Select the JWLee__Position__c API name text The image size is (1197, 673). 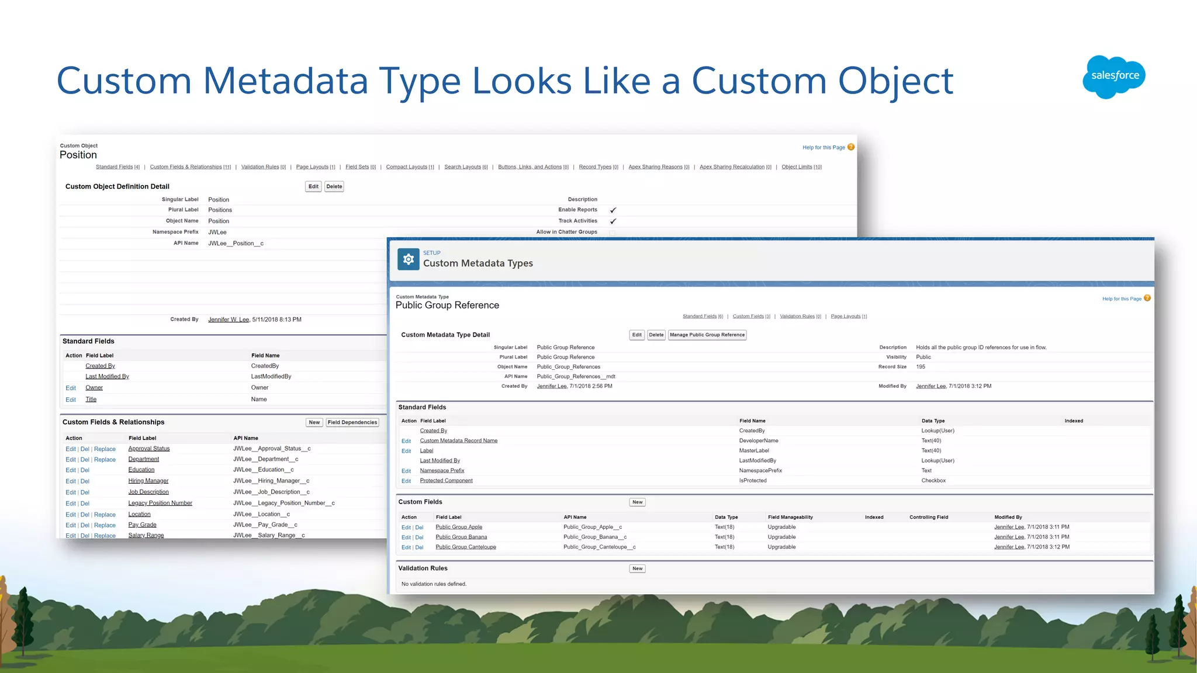point(236,244)
